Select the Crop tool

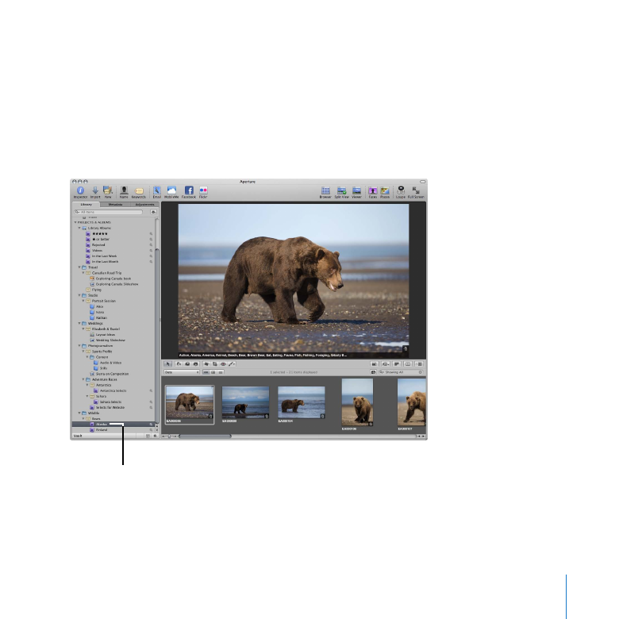[215, 364]
